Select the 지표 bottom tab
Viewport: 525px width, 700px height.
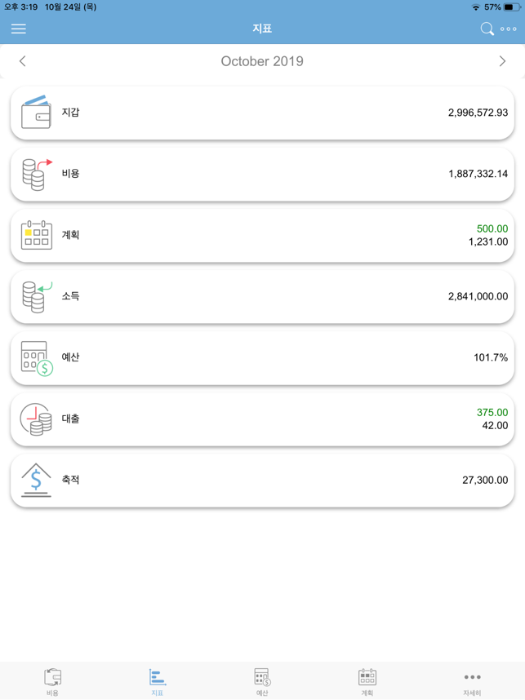pyautogui.click(x=158, y=681)
